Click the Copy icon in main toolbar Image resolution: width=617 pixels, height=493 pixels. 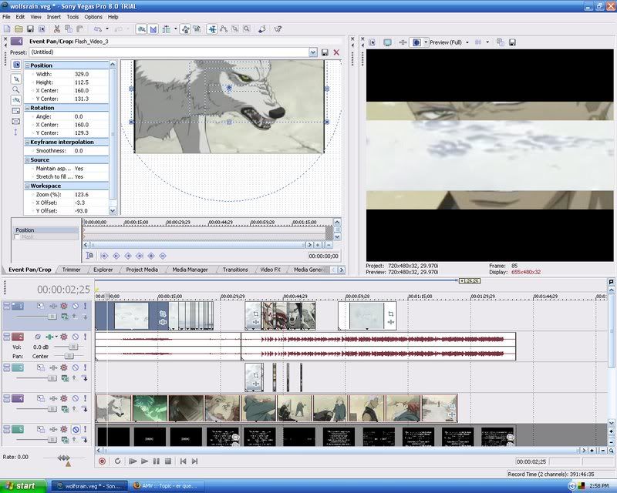pos(69,29)
